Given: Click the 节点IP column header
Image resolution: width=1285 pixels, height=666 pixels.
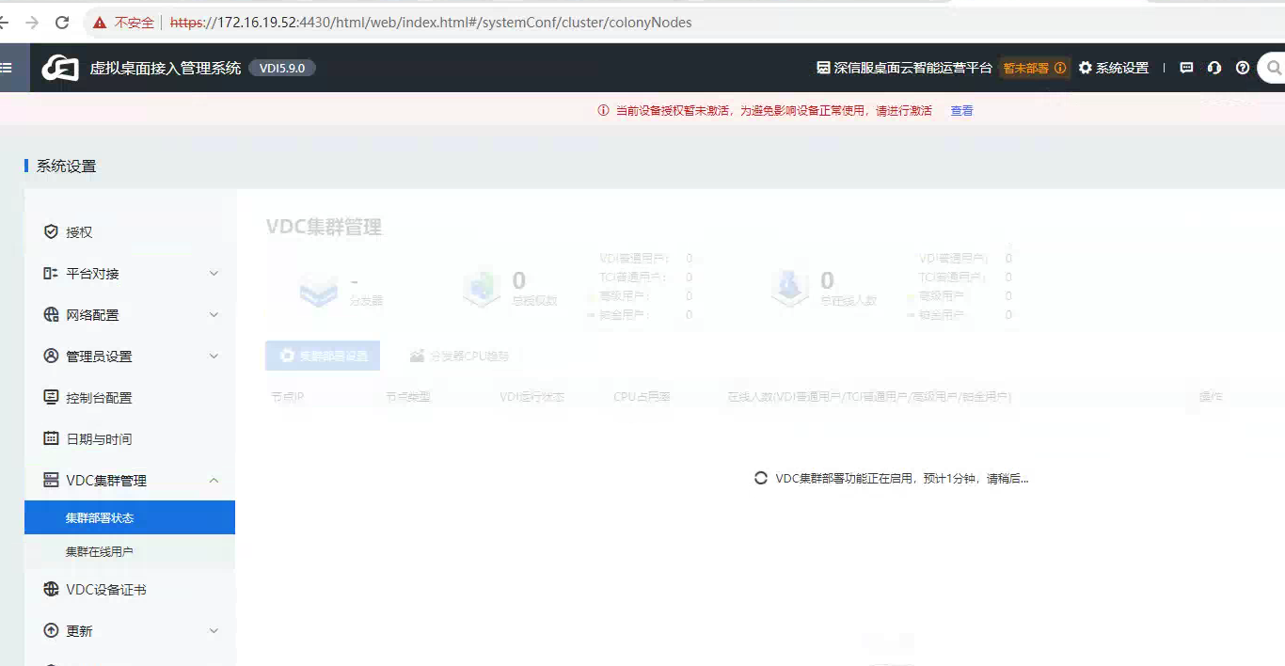Looking at the screenshot, I should click(x=287, y=397).
